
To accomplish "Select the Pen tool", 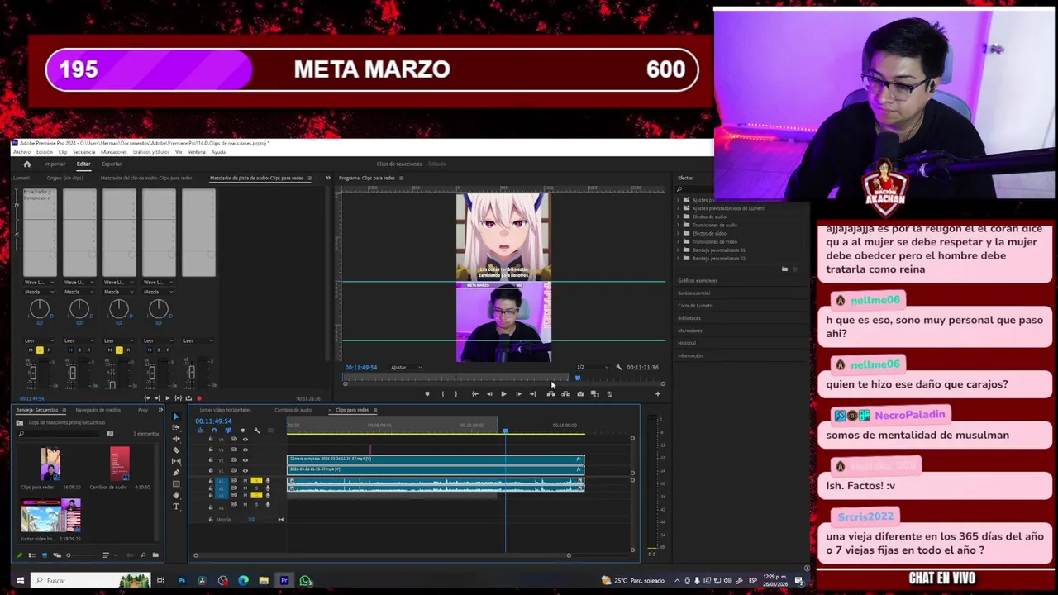I will coord(176,473).
